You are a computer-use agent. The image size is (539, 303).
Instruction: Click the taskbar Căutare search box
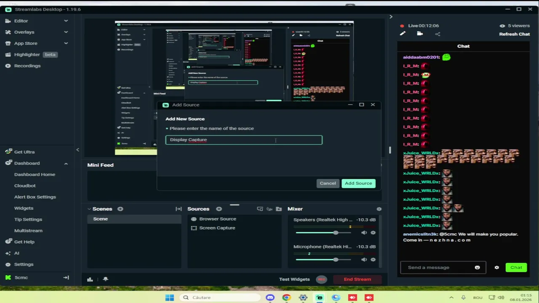[219, 298]
